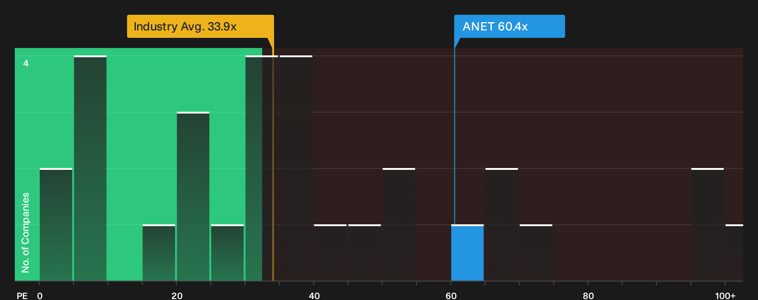Click the histogram bar at PE 40-45
The width and height of the screenshot is (758, 300).
(330, 253)
